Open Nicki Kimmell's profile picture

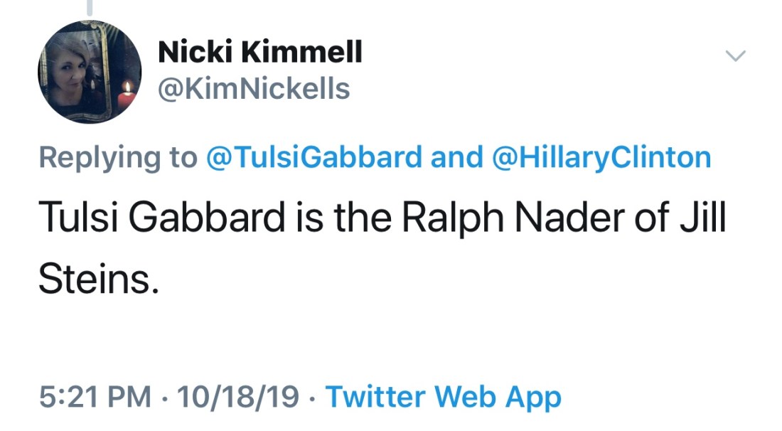pos(89,72)
